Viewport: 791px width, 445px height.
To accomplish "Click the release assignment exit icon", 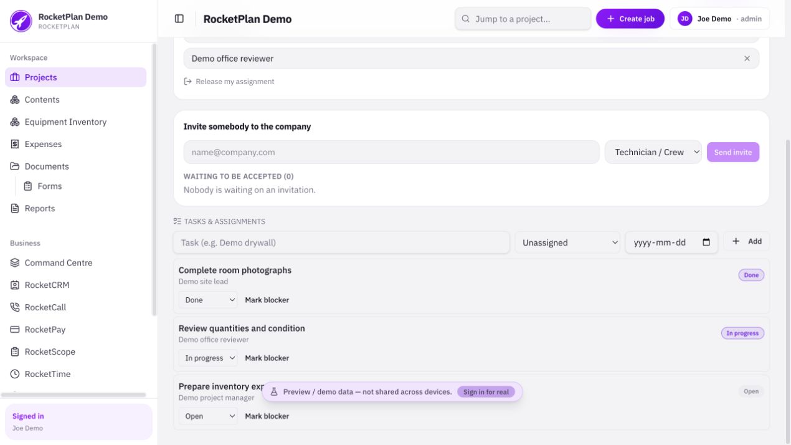I will (187, 82).
